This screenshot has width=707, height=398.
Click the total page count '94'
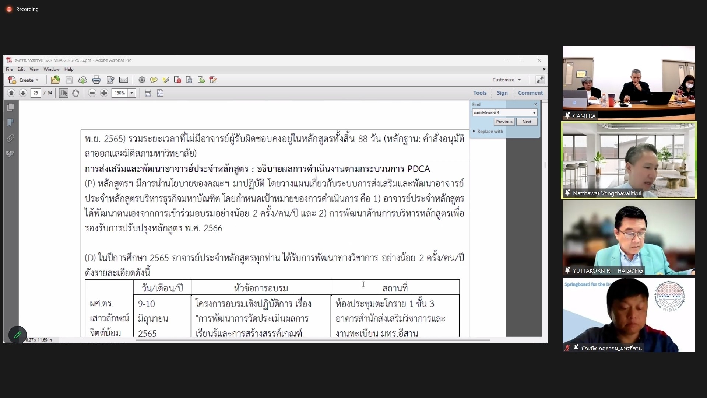[x=50, y=93]
